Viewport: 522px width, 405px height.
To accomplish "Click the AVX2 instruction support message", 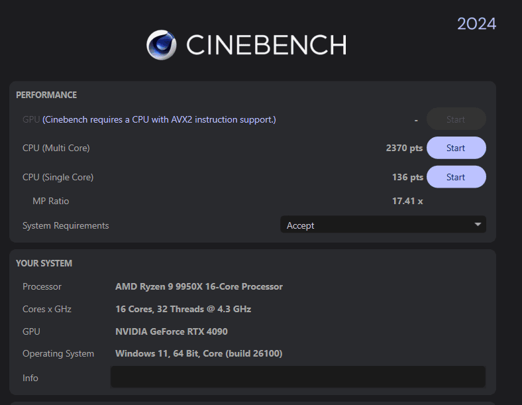I will click(x=159, y=119).
